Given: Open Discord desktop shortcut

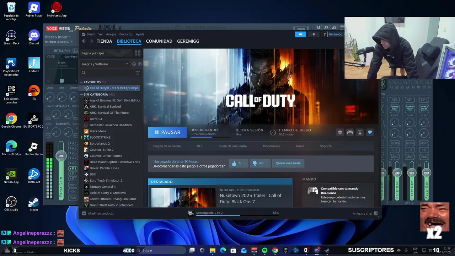Looking at the screenshot, I should (34, 37).
